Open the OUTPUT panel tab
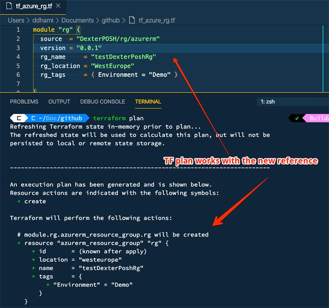 click(x=59, y=101)
